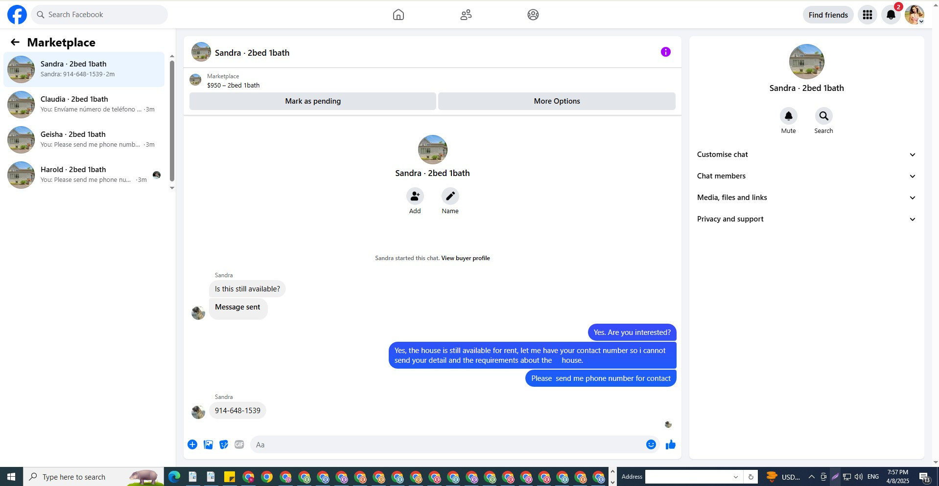The width and height of the screenshot is (939, 486).
Task: Click the $950 – 2bed 1bath listing text
Action: point(233,85)
